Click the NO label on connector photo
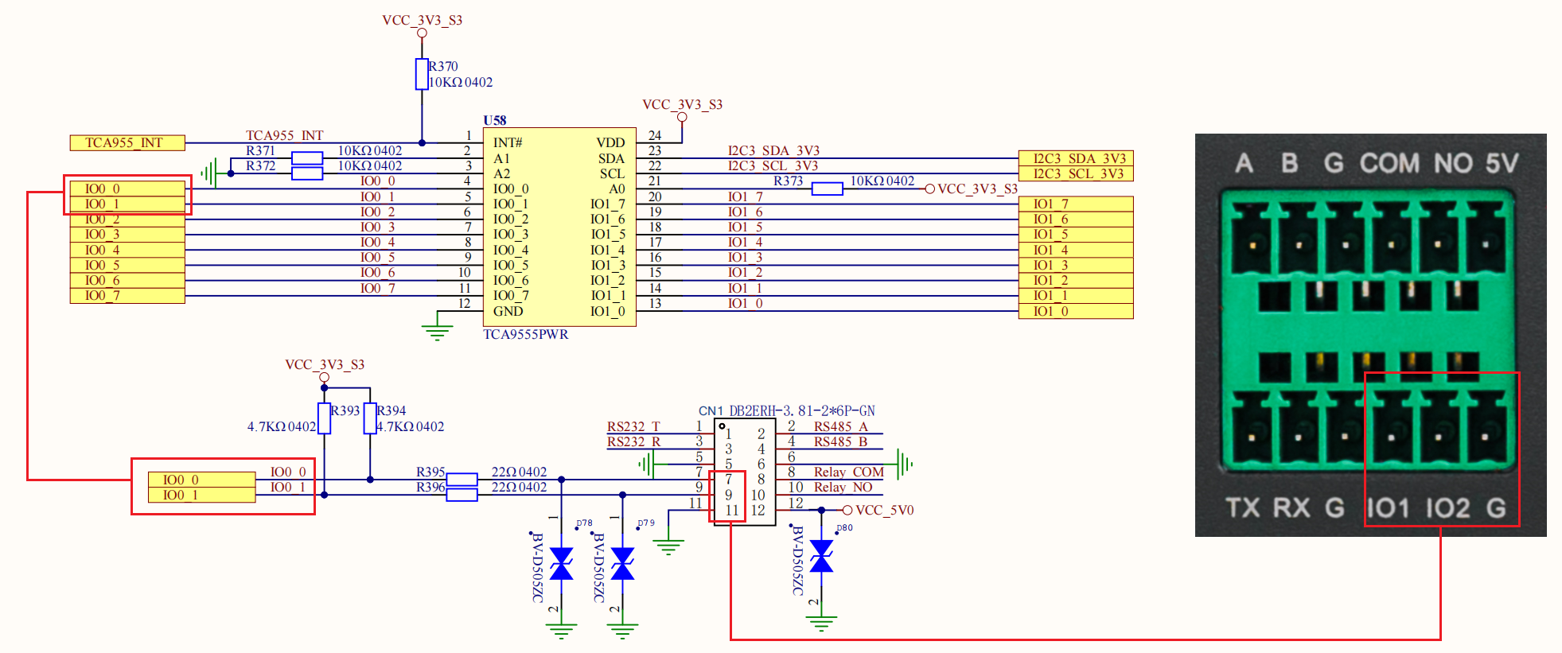 [x=1453, y=163]
